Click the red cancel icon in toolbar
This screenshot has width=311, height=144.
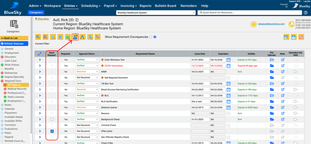301,37
